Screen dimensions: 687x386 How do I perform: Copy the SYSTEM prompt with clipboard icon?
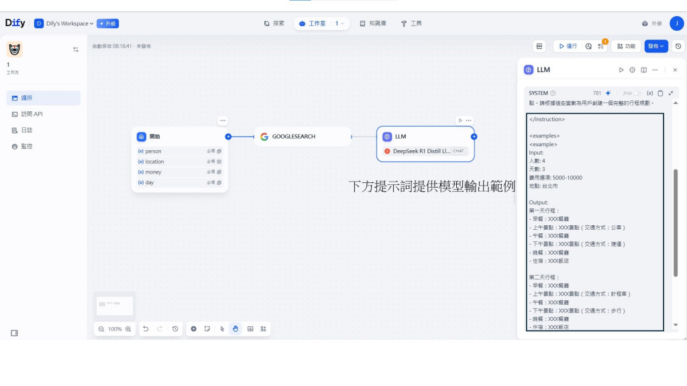point(660,93)
